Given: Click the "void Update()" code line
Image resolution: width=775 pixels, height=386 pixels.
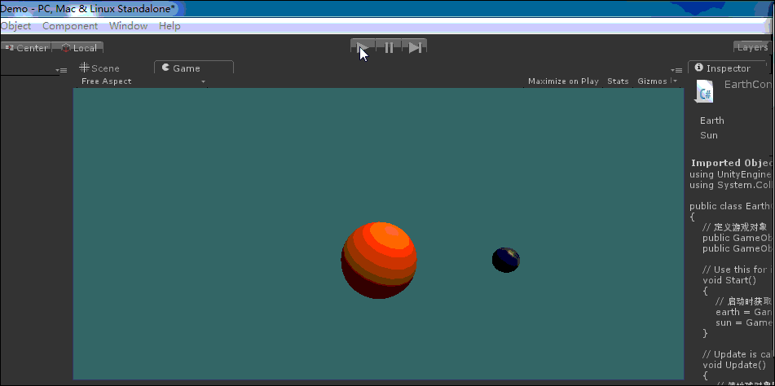Looking at the screenshot, I should click(x=734, y=366).
